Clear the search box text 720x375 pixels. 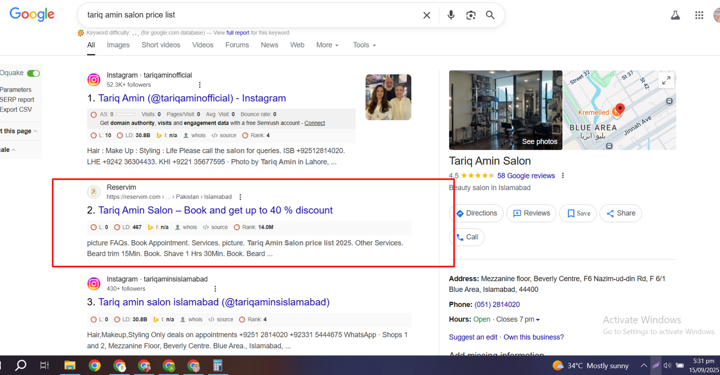(x=427, y=15)
